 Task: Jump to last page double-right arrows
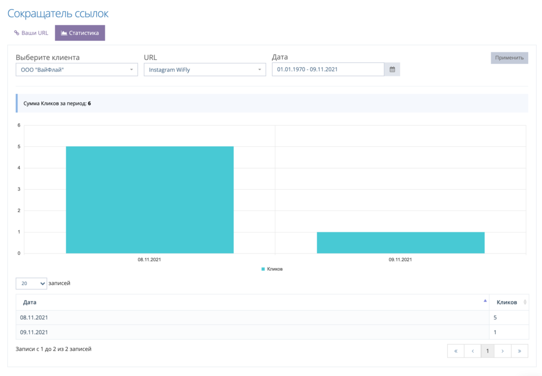click(x=519, y=351)
